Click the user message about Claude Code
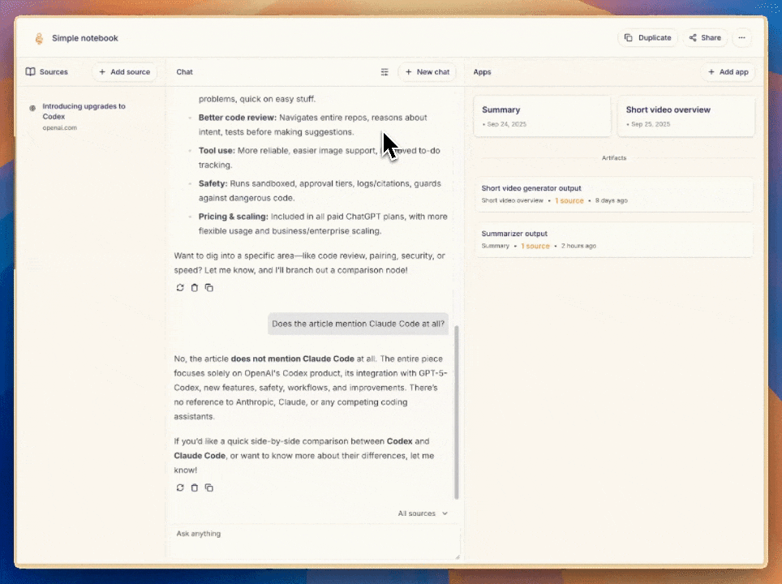This screenshot has height=584, width=782. point(358,324)
